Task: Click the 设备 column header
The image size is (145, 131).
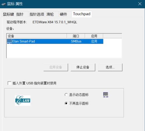Action: point(37,36)
